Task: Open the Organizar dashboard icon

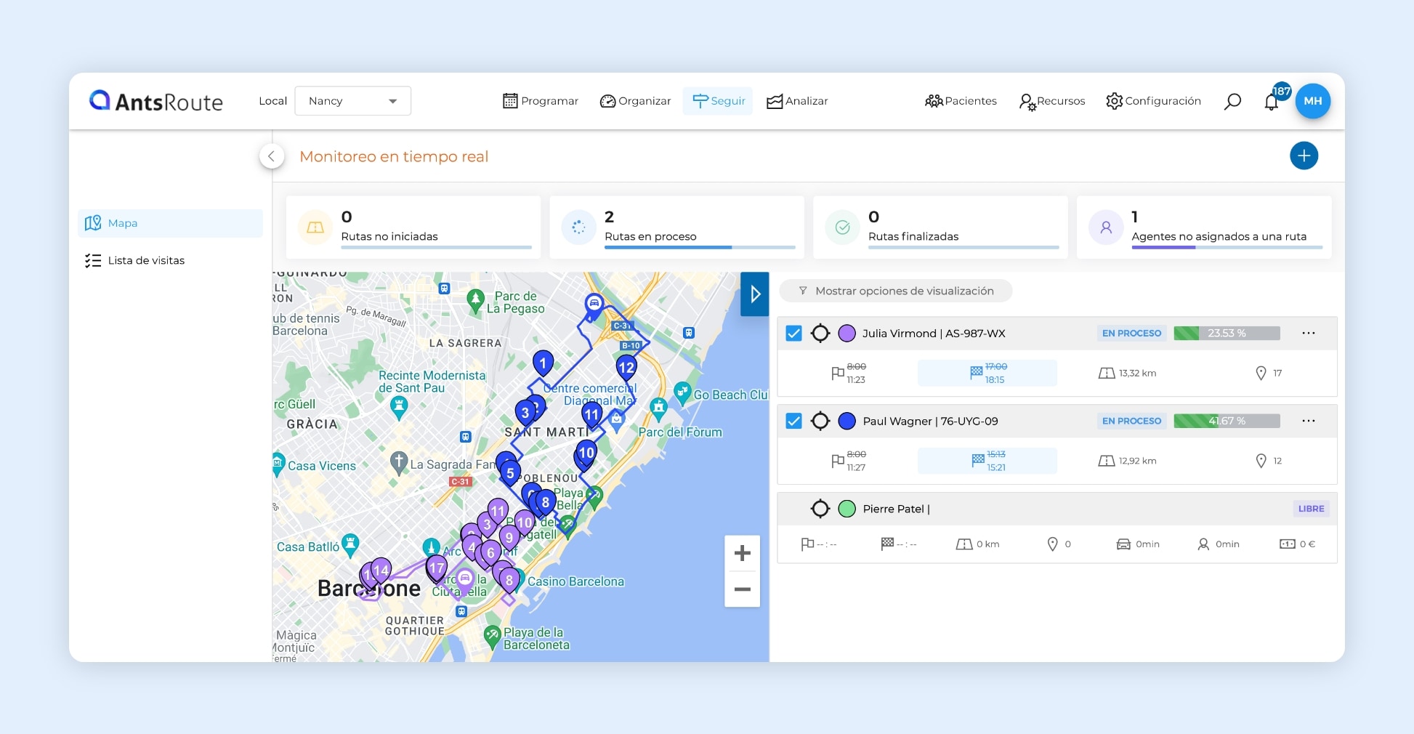Action: [608, 100]
